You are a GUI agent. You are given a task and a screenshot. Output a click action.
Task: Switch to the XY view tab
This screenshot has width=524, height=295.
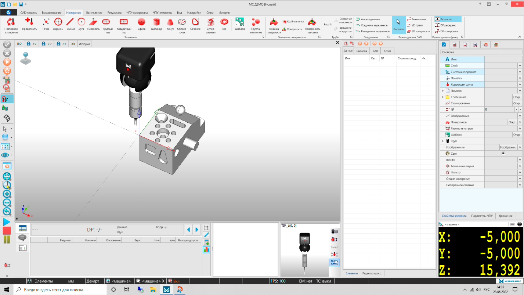click(x=32, y=44)
